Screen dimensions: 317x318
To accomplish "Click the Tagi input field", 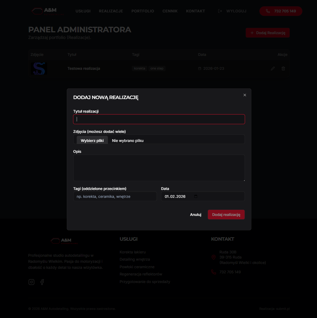I will click(x=115, y=197).
